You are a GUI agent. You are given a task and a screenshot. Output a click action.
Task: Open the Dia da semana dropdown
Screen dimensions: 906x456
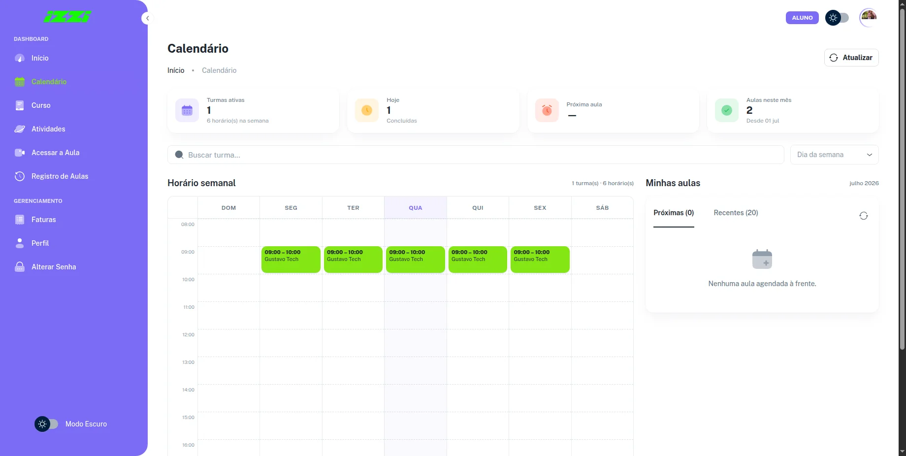(834, 155)
